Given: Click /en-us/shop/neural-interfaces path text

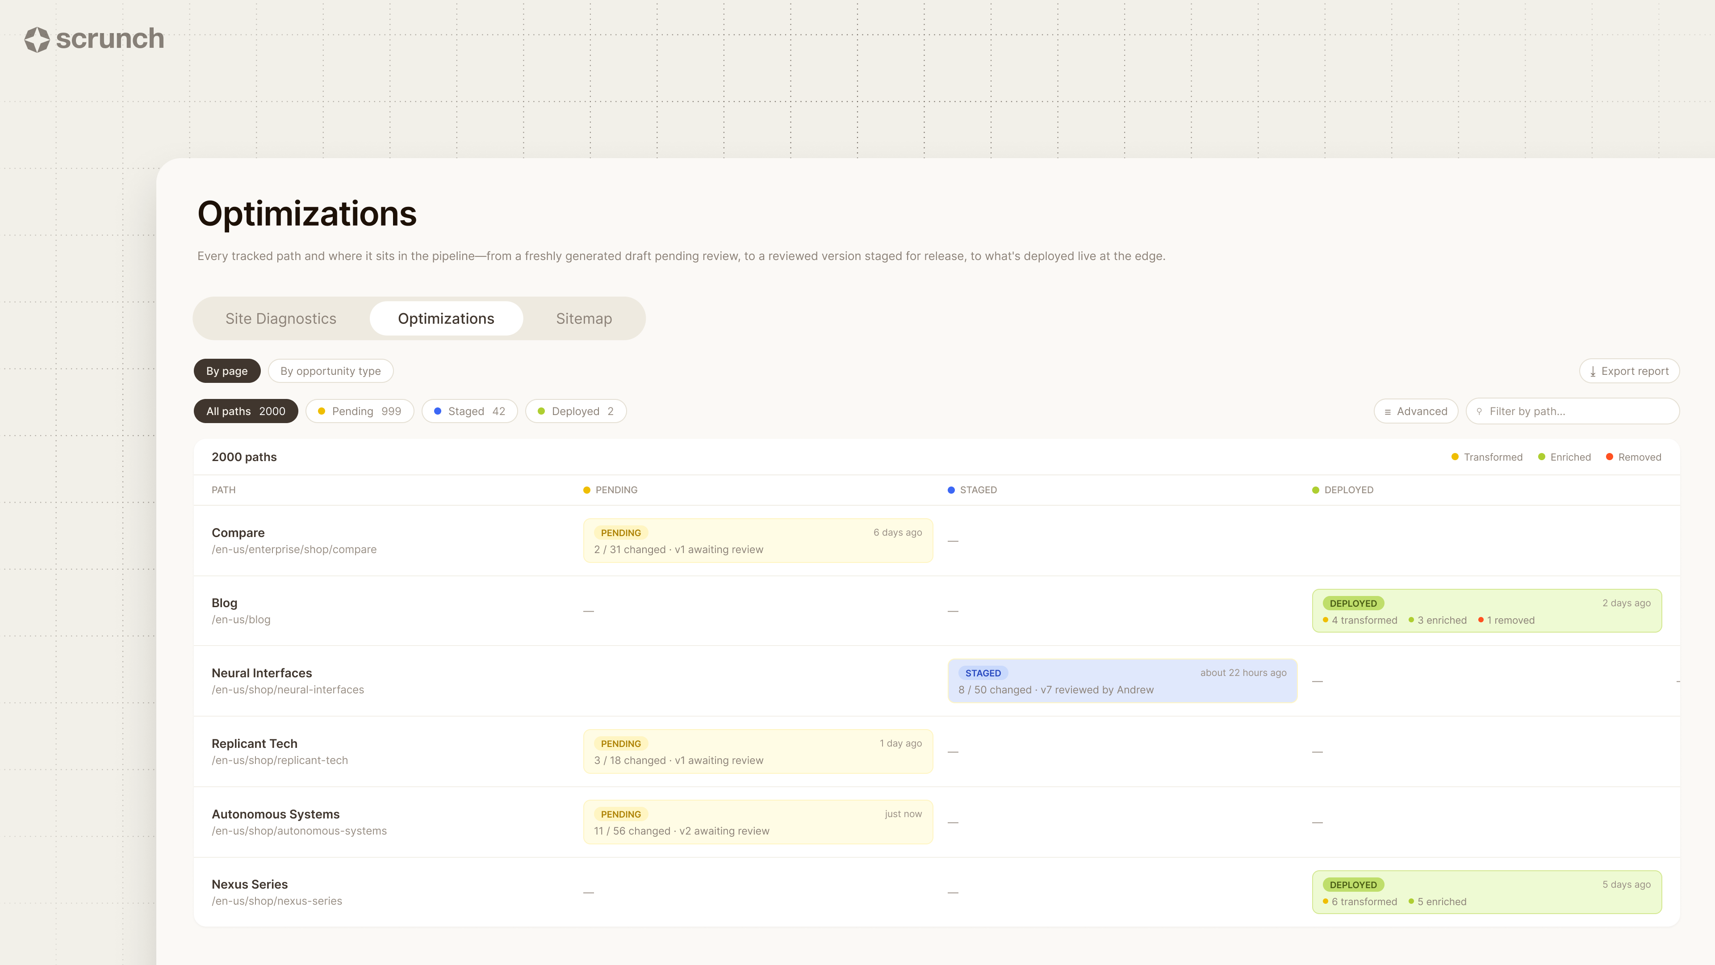Looking at the screenshot, I should point(288,690).
